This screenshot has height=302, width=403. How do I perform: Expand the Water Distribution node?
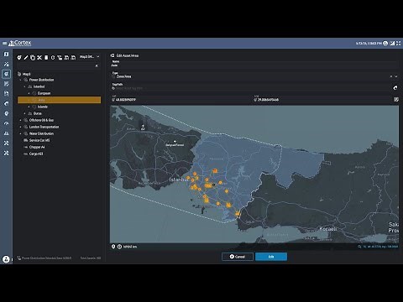click(20, 133)
